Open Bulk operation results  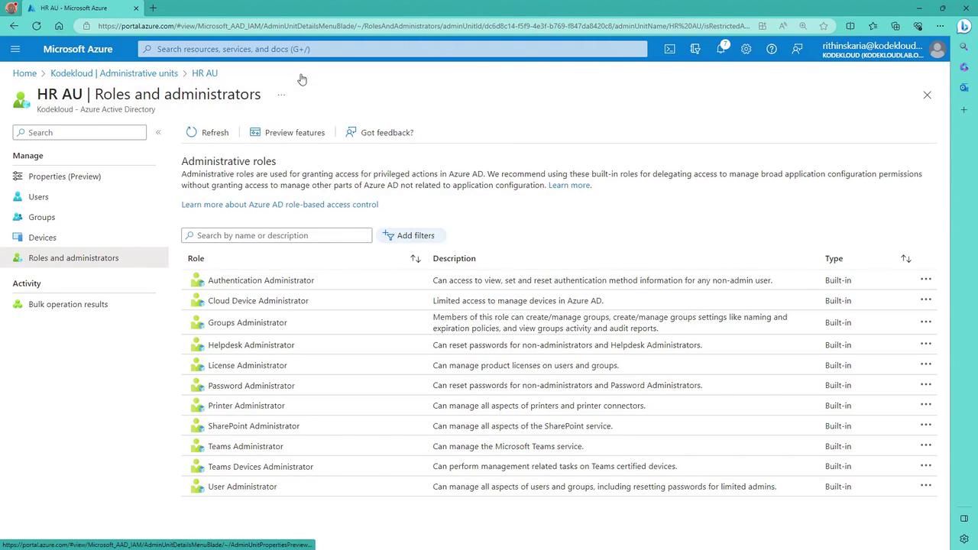[68, 304]
